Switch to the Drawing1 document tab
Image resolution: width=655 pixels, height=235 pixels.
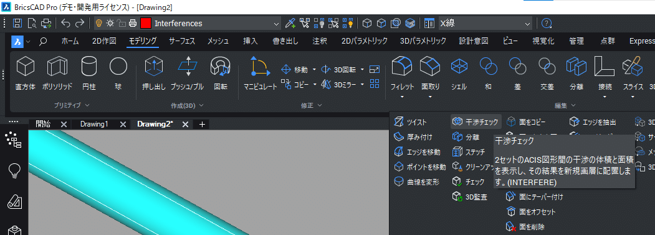point(94,124)
